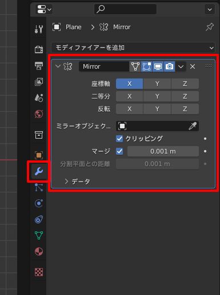
Task: Select the Modifier properties wrench tab
Action: tap(39, 171)
